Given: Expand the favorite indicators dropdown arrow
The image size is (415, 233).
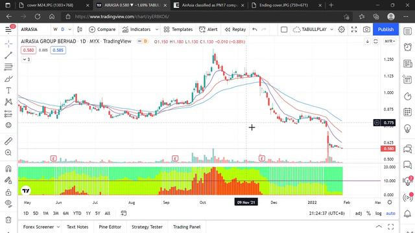Looking at the screenshot, I should pos(157,29).
